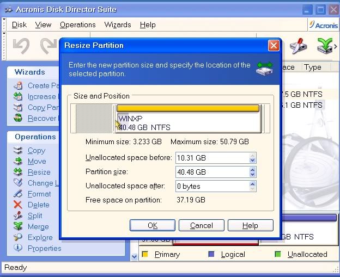Click the Delete operation link
This screenshot has width=340, height=277.
(x=39, y=205)
